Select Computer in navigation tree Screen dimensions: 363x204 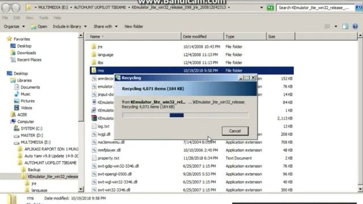tap(26, 121)
